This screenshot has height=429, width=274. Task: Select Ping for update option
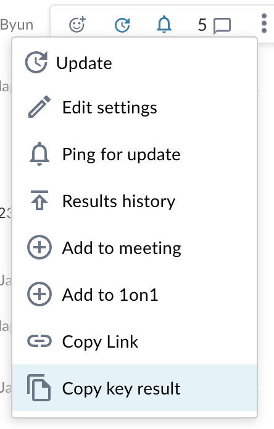[x=135, y=154]
